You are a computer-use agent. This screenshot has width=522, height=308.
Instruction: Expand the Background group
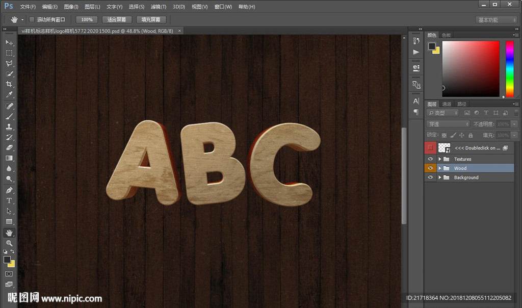click(x=440, y=177)
